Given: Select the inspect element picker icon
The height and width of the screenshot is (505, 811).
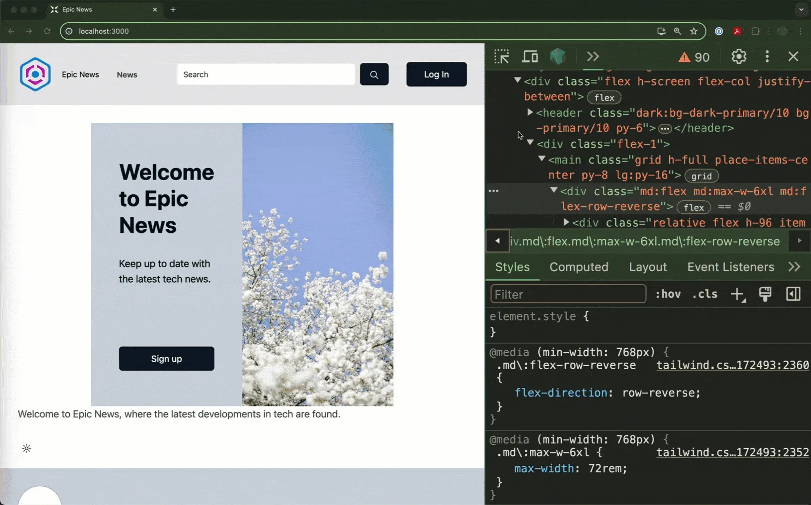Looking at the screenshot, I should tap(502, 56).
